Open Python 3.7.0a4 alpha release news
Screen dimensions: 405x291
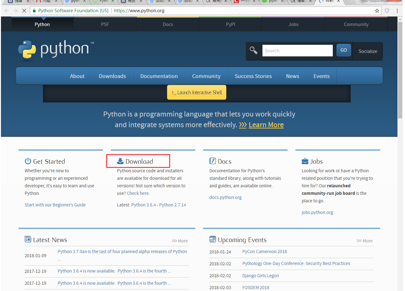pyautogui.click(x=122, y=252)
